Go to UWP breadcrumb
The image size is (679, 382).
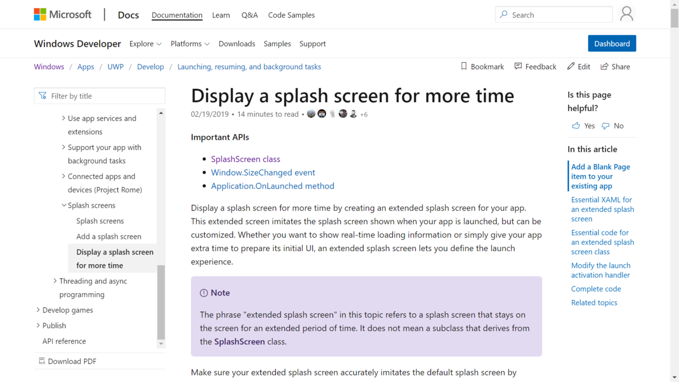point(115,67)
